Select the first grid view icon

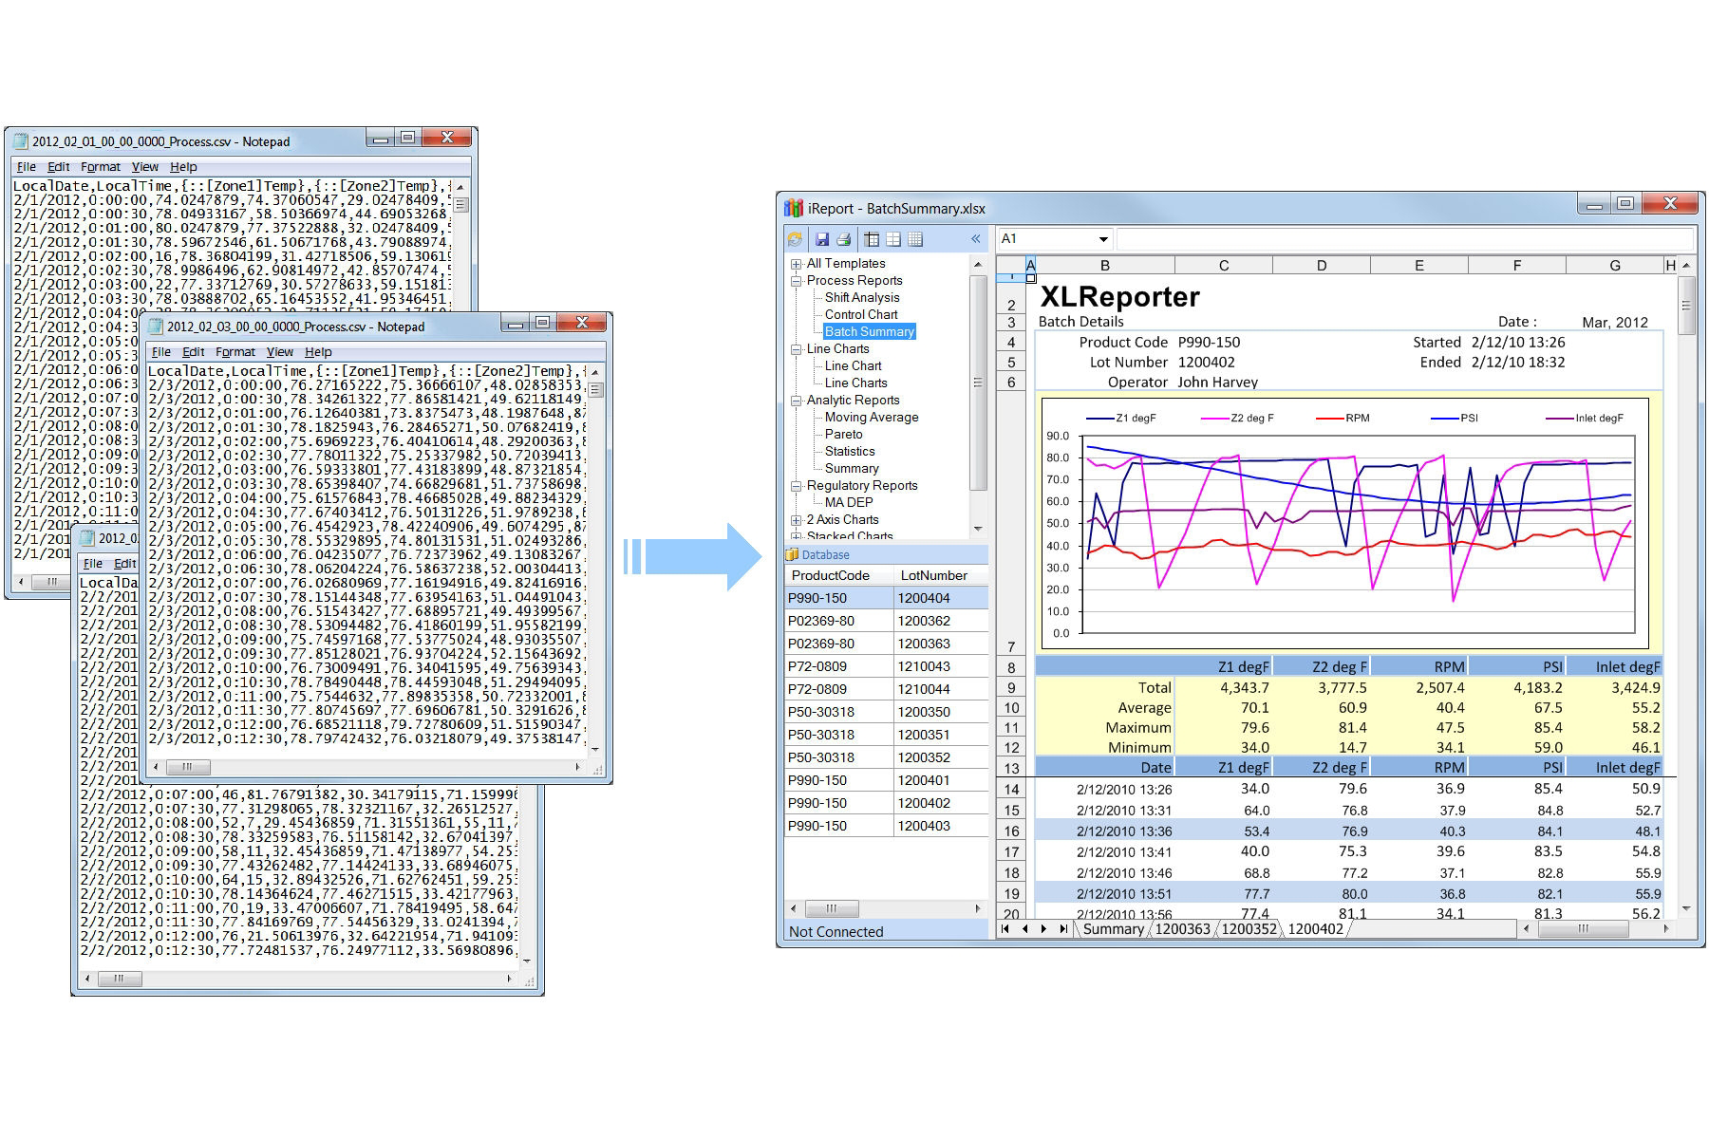tap(873, 239)
